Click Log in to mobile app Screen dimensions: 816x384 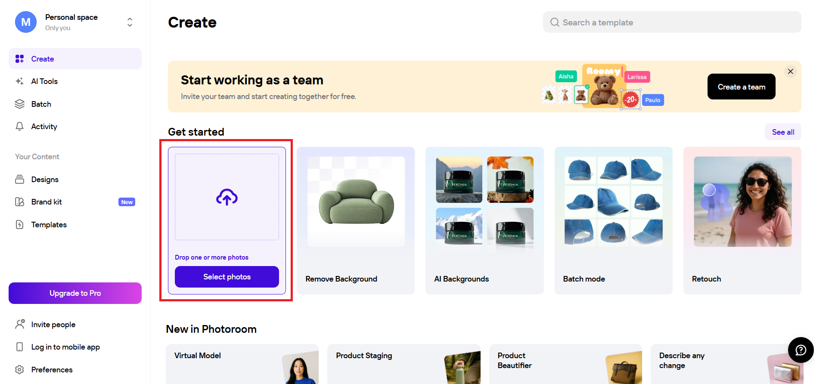click(x=75, y=347)
